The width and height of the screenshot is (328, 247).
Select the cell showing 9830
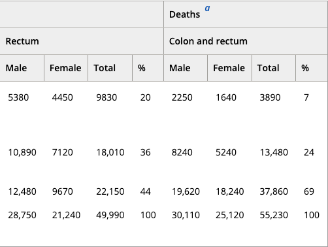point(107,97)
